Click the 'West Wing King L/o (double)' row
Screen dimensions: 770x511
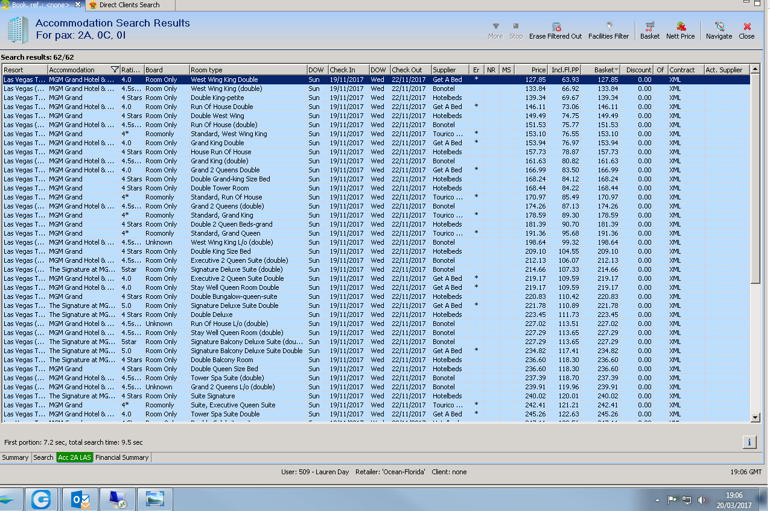click(x=375, y=242)
